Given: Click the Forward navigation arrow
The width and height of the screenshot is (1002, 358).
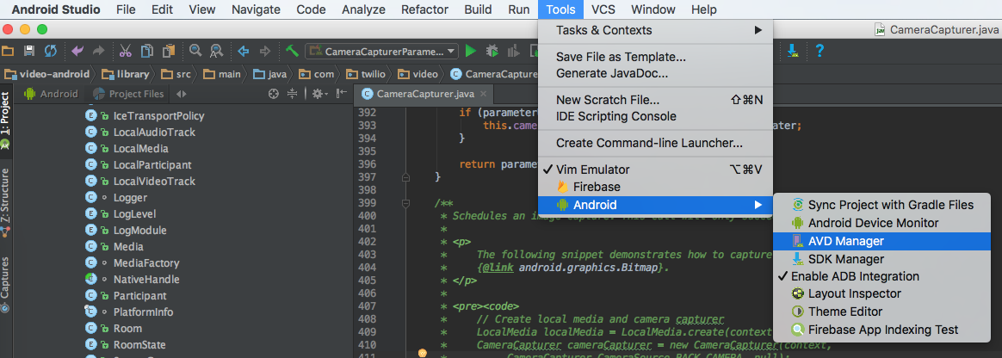Looking at the screenshot, I should [264, 51].
